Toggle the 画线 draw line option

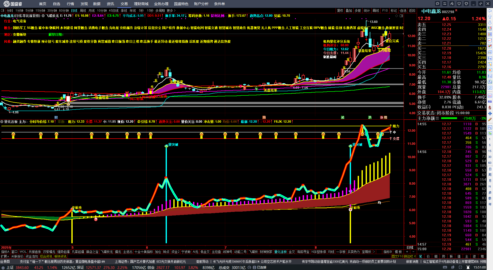(x=376, y=11)
